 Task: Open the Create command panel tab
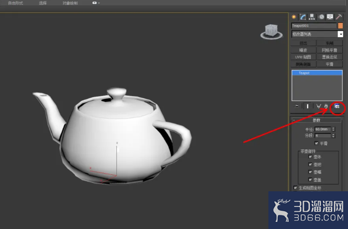(x=294, y=17)
